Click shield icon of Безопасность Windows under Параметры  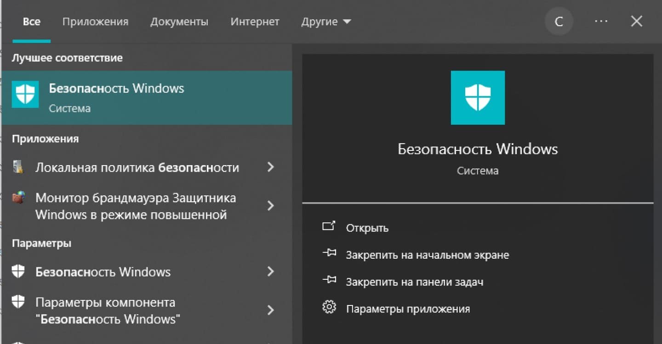click(18, 272)
